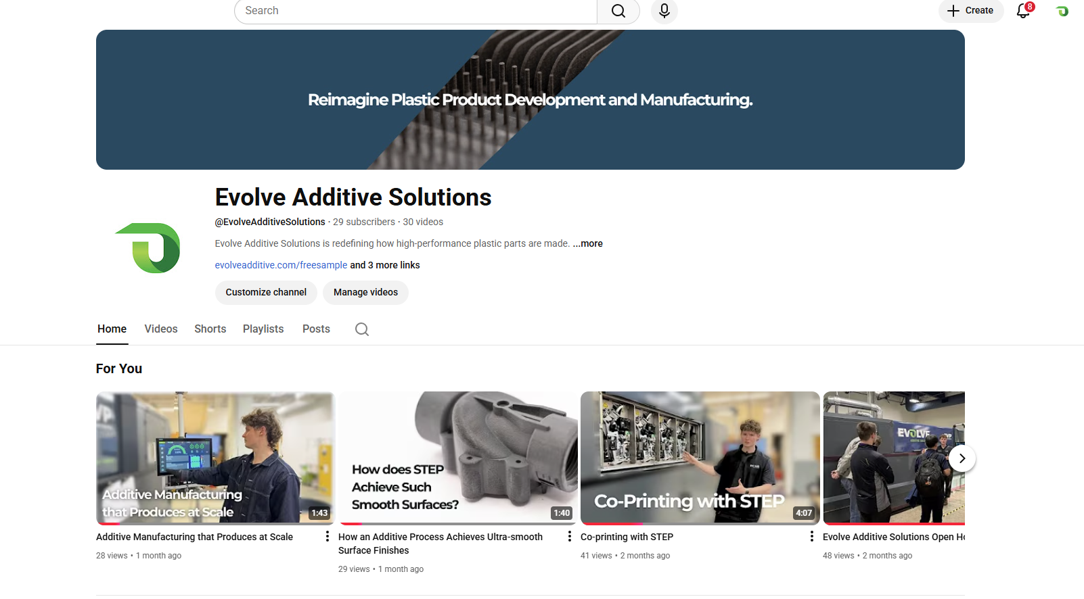Click the 'Evolve Additive Solutions' channel name heading
This screenshot has width=1084, height=599.
coord(353,197)
